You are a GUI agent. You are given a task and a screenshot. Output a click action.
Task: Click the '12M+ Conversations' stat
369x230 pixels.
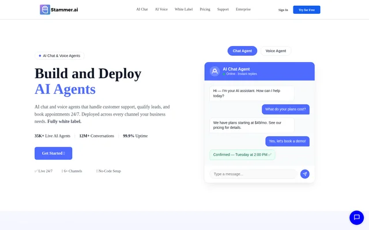(x=96, y=136)
